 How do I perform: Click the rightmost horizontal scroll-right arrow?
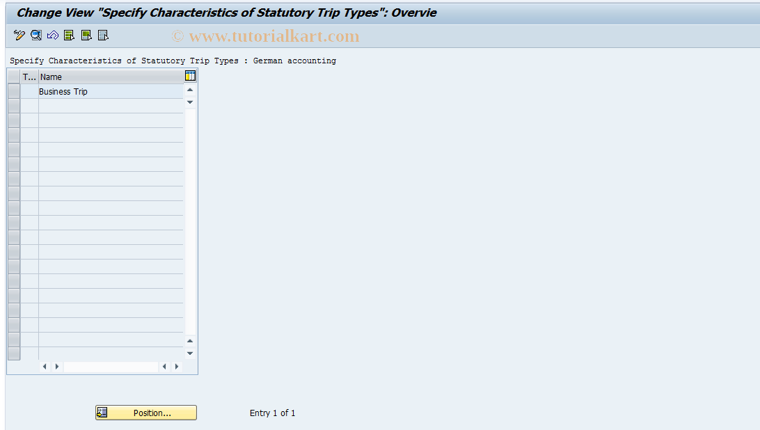coord(177,367)
